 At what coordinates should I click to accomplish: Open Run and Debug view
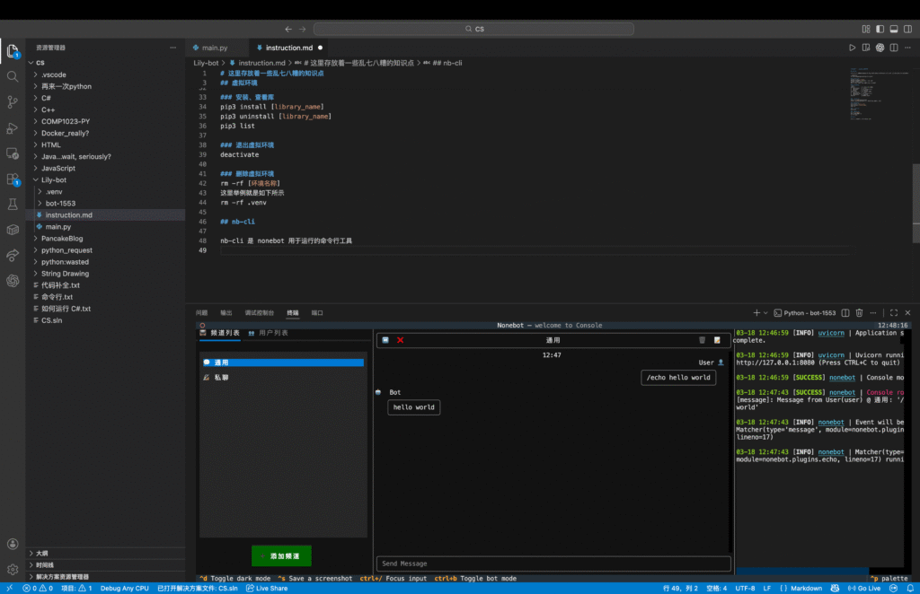coord(13,128)
